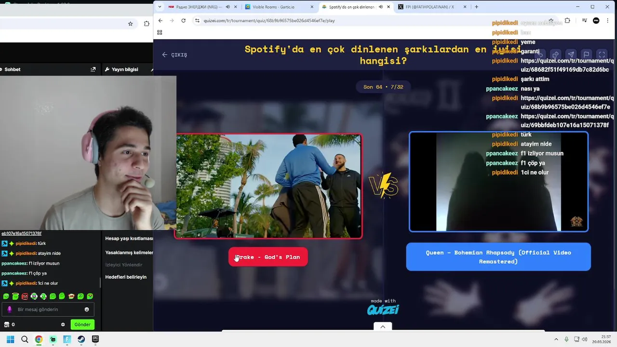The height and width of the screenshot is (347, 617).
Task: Open the Yayın bilgisi panel
Action: [121, 69]
